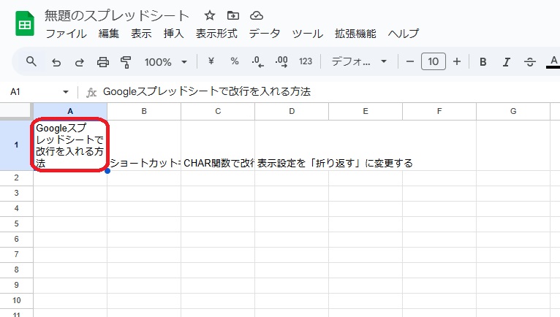
Task: Select the paint format roller icon
Action: point(126,62)
